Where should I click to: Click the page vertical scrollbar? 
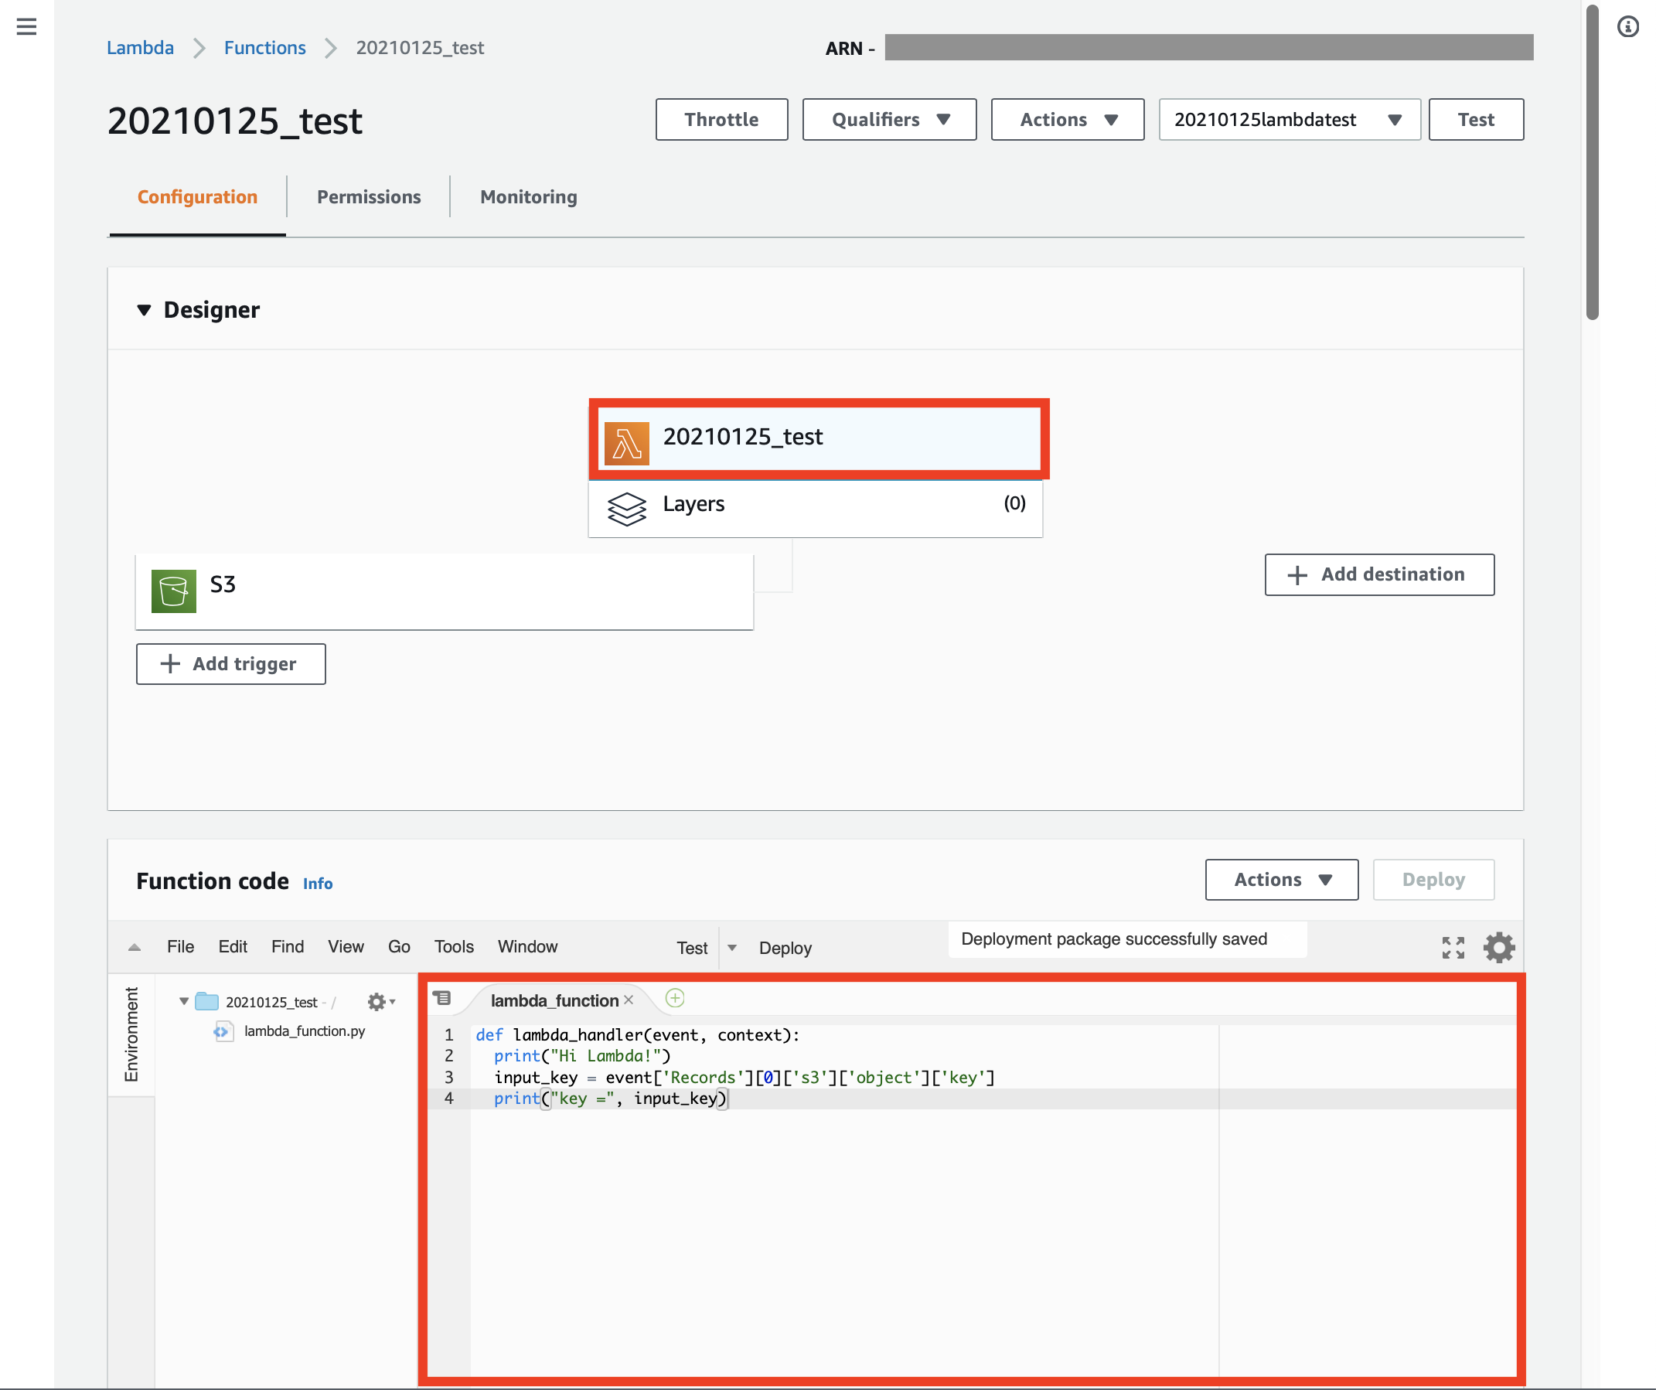(x=1592, y=162)
